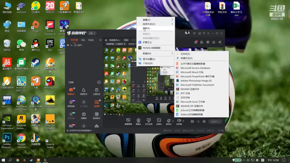Select the multisim desktop shortcut

click(21, 7)
